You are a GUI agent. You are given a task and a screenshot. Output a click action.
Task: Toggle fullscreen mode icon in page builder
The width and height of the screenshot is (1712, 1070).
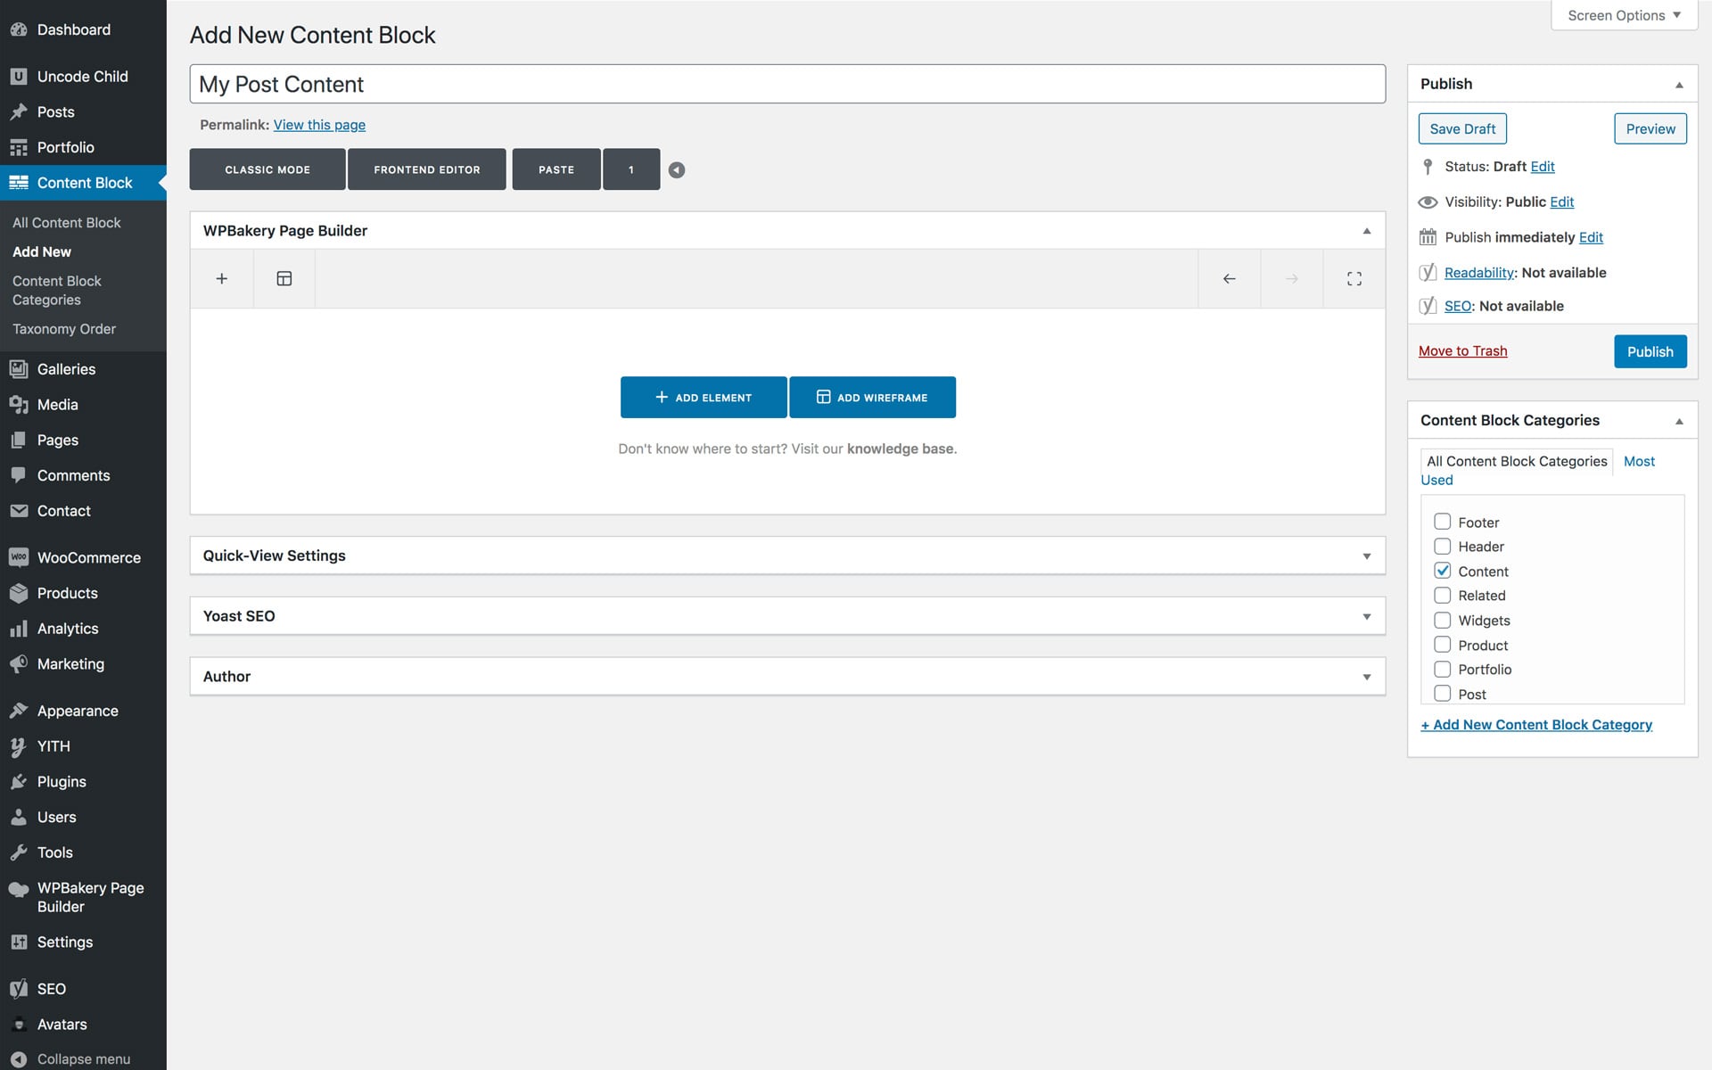coord(1354,279)
